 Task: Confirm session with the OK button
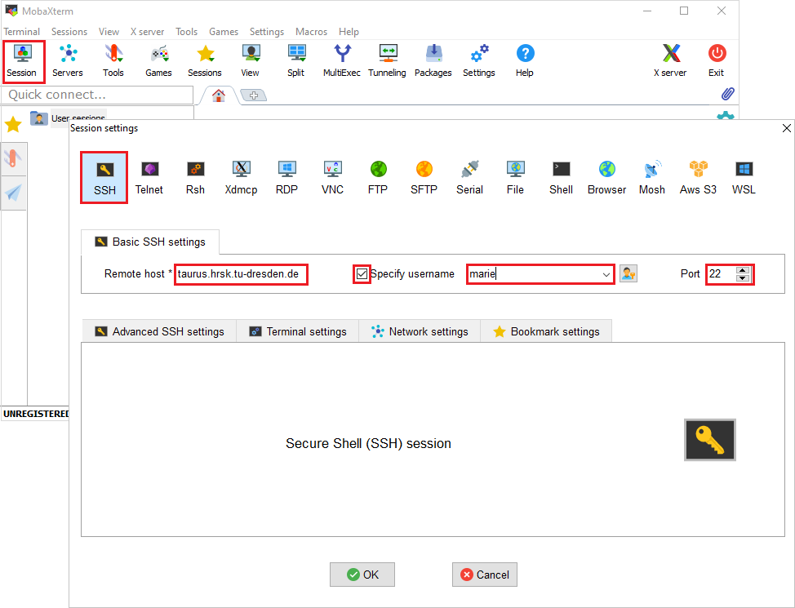[x=362, y=575]
